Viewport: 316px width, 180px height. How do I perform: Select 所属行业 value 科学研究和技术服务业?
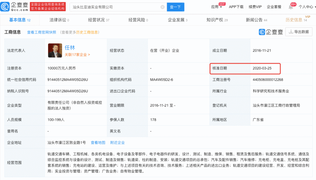pos(271,91)
